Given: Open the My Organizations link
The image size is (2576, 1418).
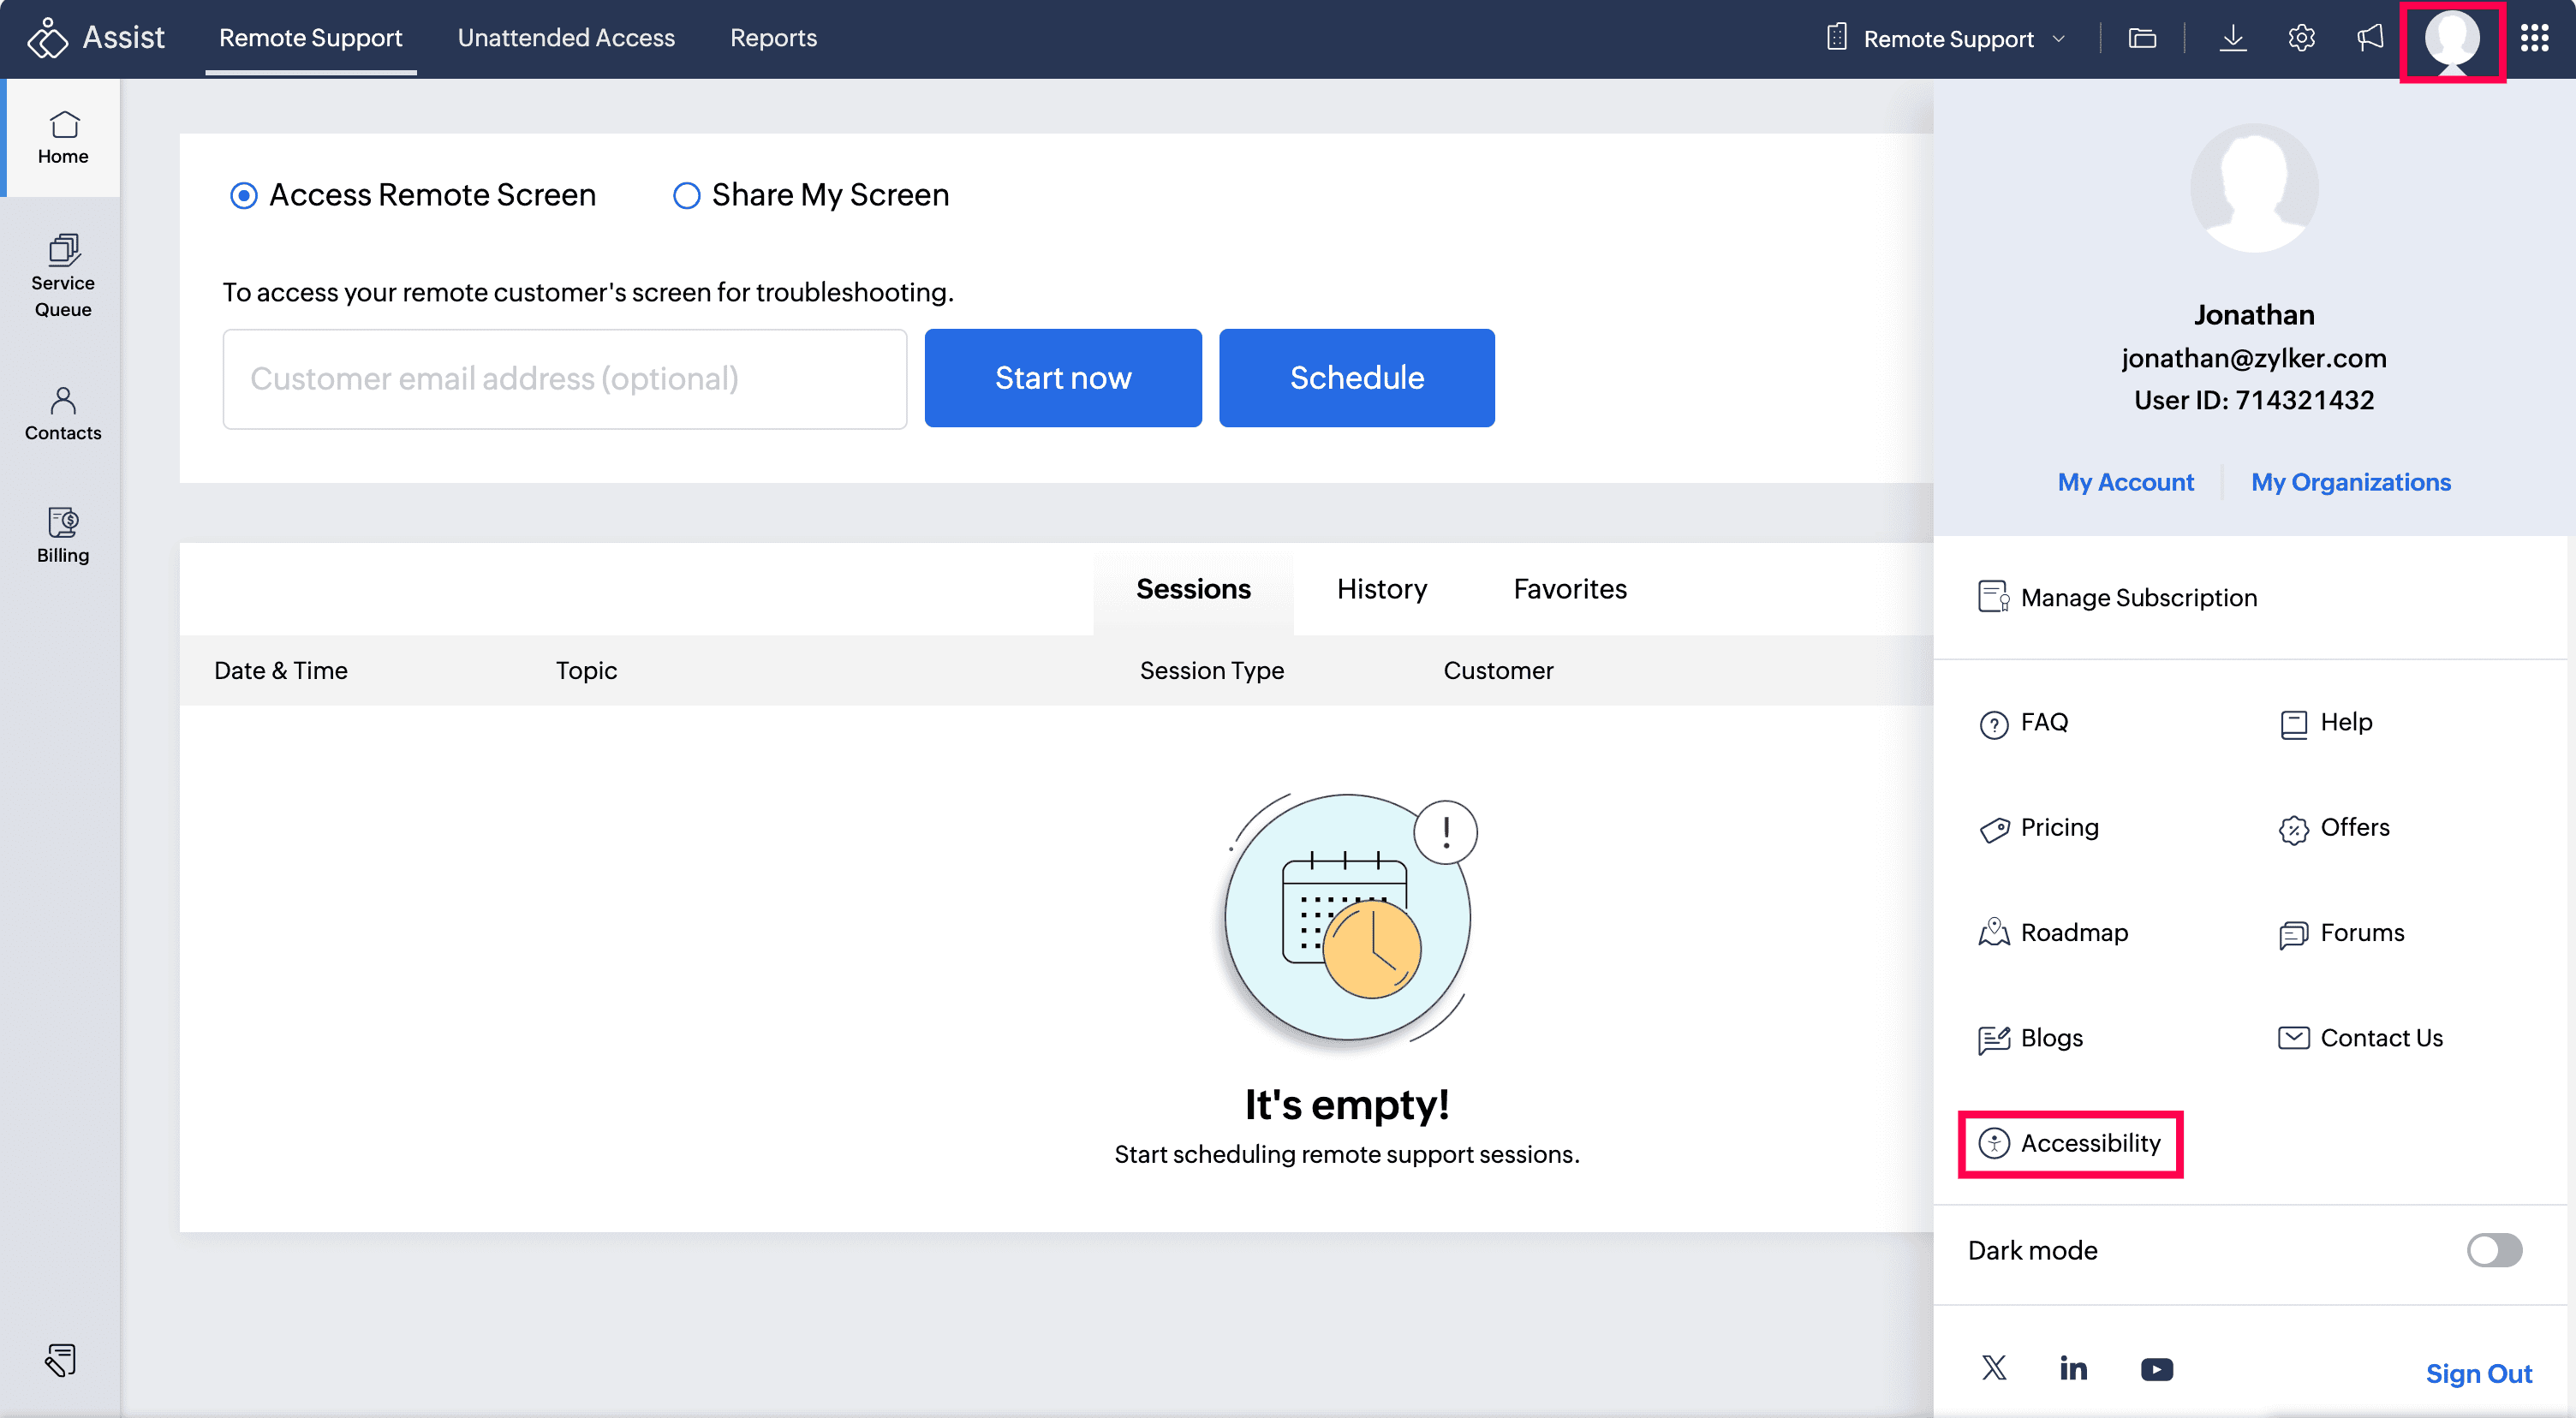Looking at the screenshot, I should coord(2350,482).
